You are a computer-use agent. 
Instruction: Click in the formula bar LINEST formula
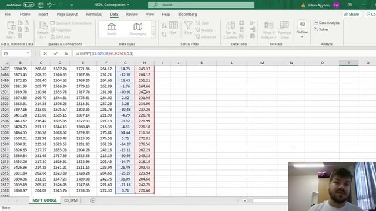coord(105,53)
